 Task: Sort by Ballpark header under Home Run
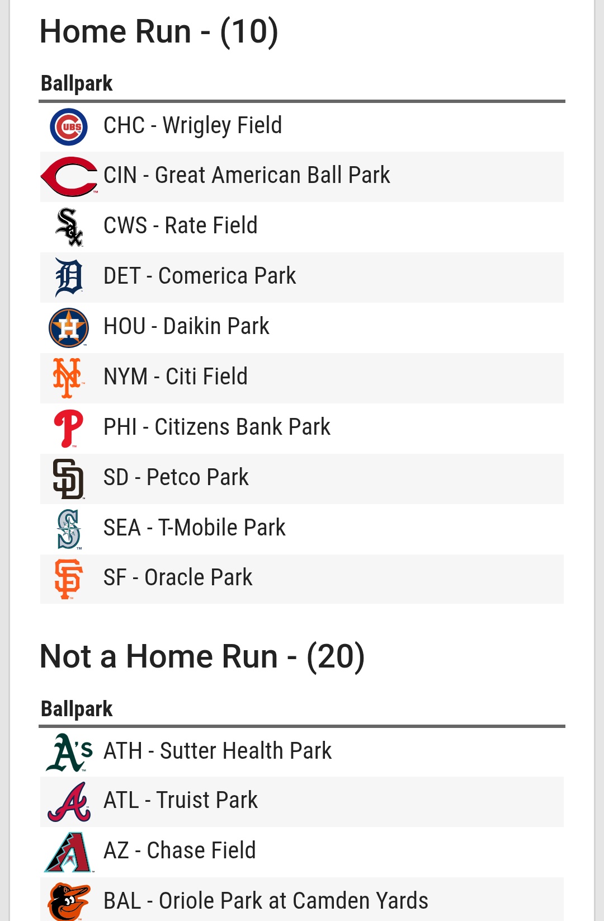tap(77, 83)
